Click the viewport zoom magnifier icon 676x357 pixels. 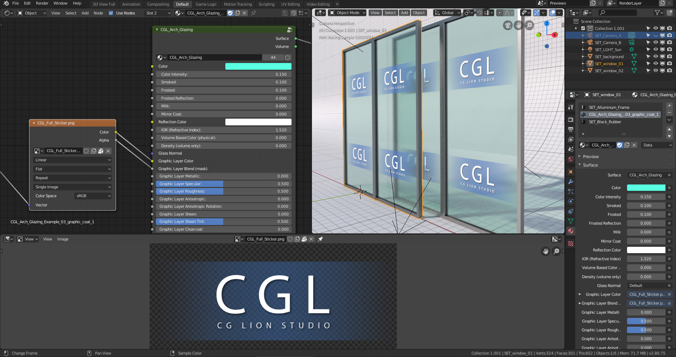(x=529, y=25)
